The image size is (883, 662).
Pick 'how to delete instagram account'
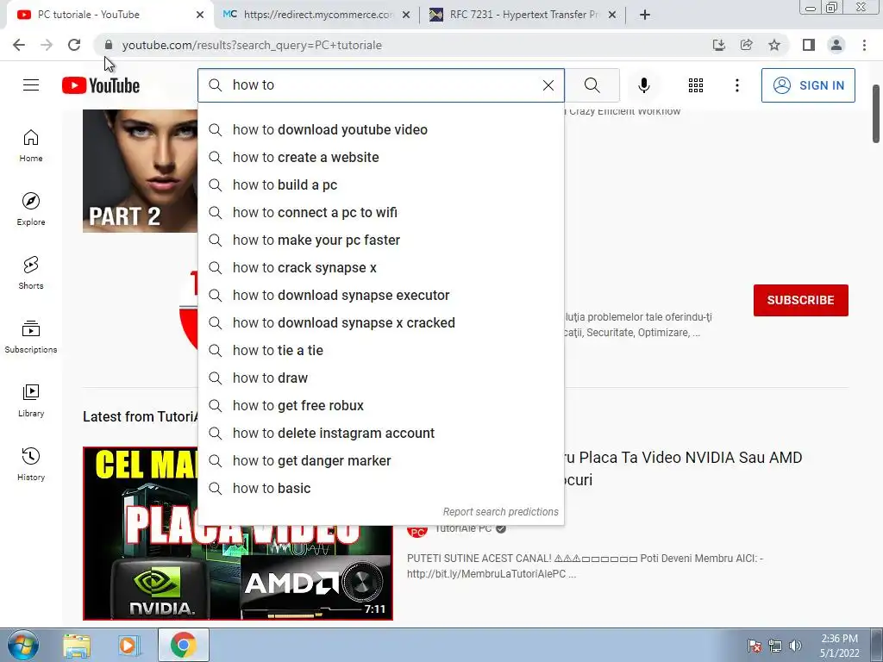(x=380, y=433)
